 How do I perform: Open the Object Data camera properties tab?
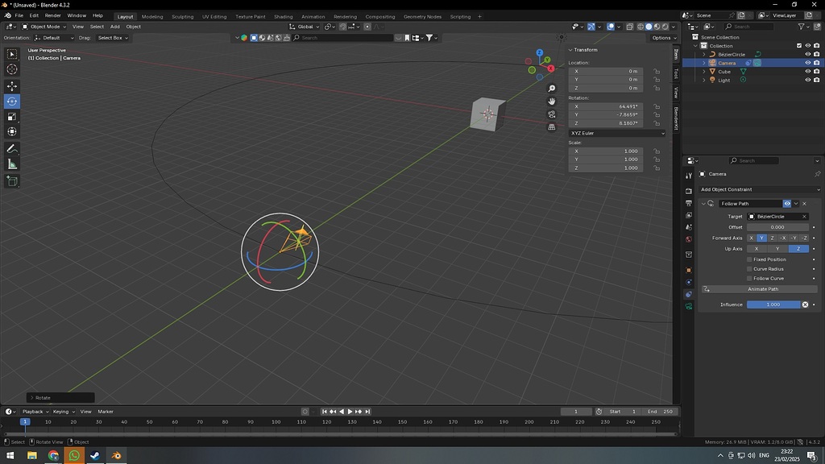689,306
